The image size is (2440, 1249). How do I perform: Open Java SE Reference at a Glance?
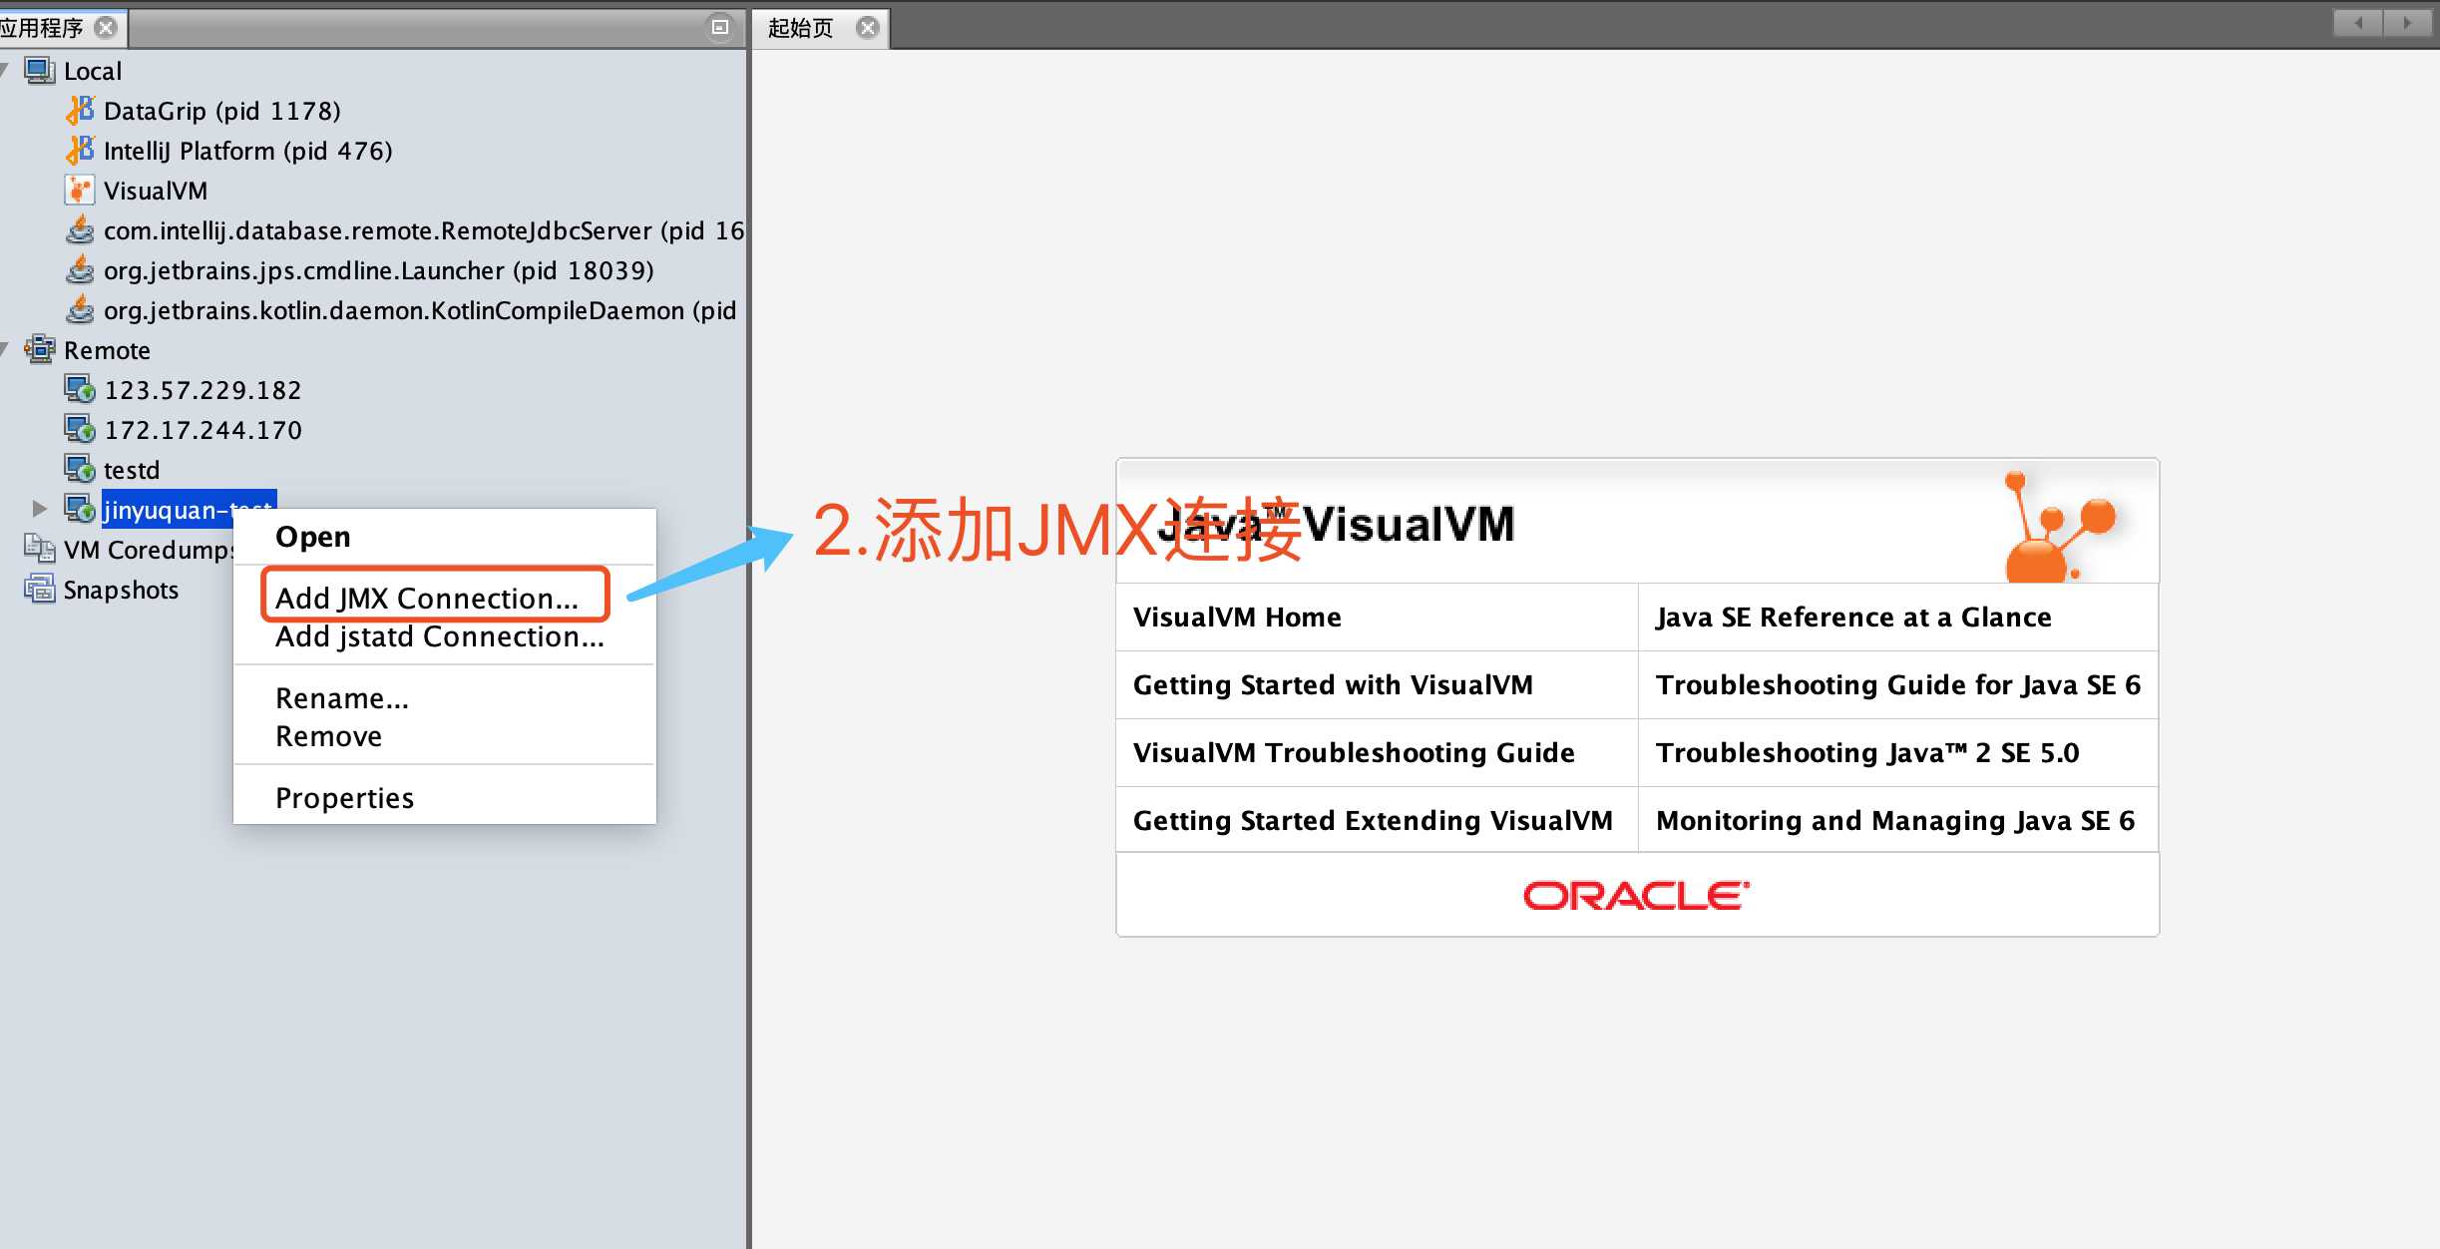click(x=1853, y=617)
